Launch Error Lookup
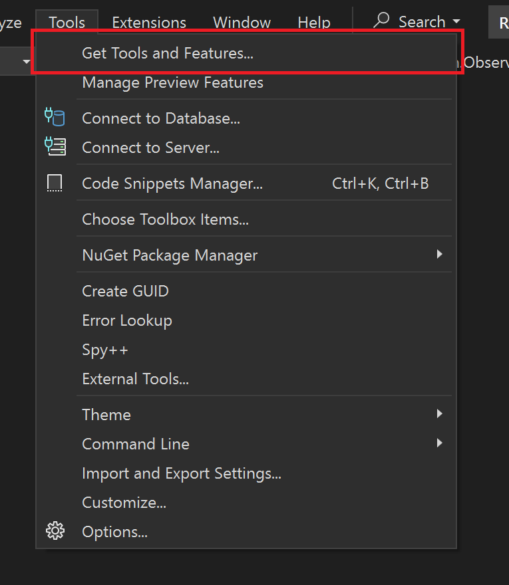 pyautogui.click(x=246, y=320)
